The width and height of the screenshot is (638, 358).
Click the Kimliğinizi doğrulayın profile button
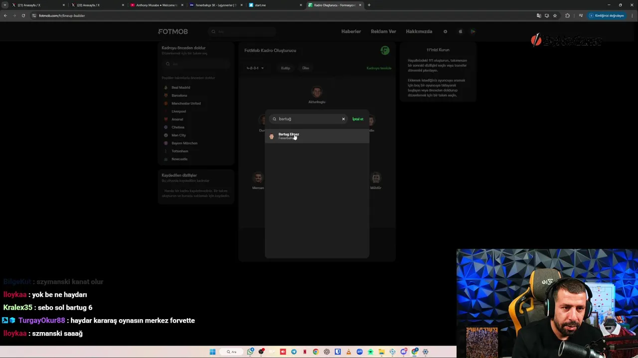tap(607, 15)
